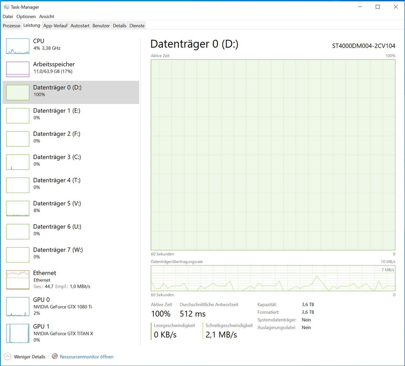Switch to the Details tab

click(x=119, y=26)
